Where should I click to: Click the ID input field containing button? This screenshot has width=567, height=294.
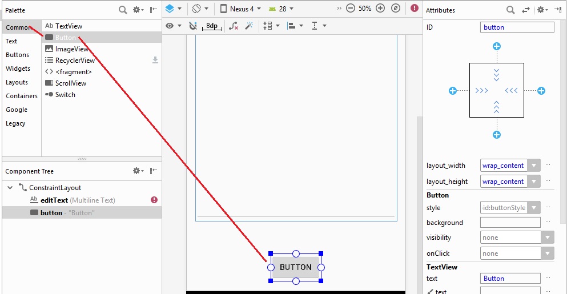click(x=517, y=27)
